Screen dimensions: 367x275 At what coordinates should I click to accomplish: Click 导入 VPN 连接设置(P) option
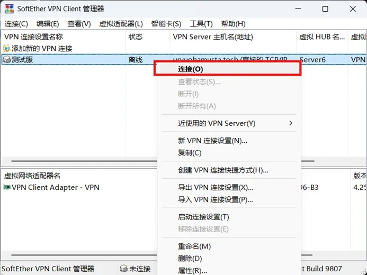tap(216, 199)
